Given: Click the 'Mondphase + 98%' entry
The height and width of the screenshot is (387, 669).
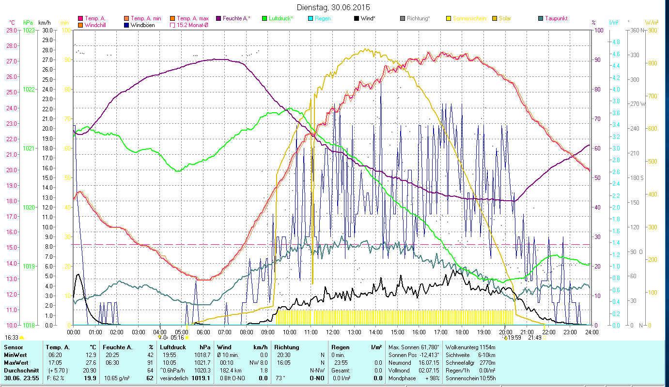Looking at the screenshot, I should click(414, 378).
